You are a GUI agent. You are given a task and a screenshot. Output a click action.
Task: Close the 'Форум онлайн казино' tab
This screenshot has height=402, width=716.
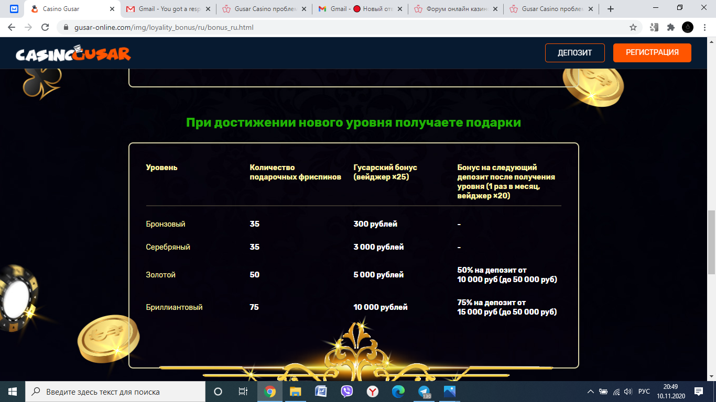[x=495, y=9]
